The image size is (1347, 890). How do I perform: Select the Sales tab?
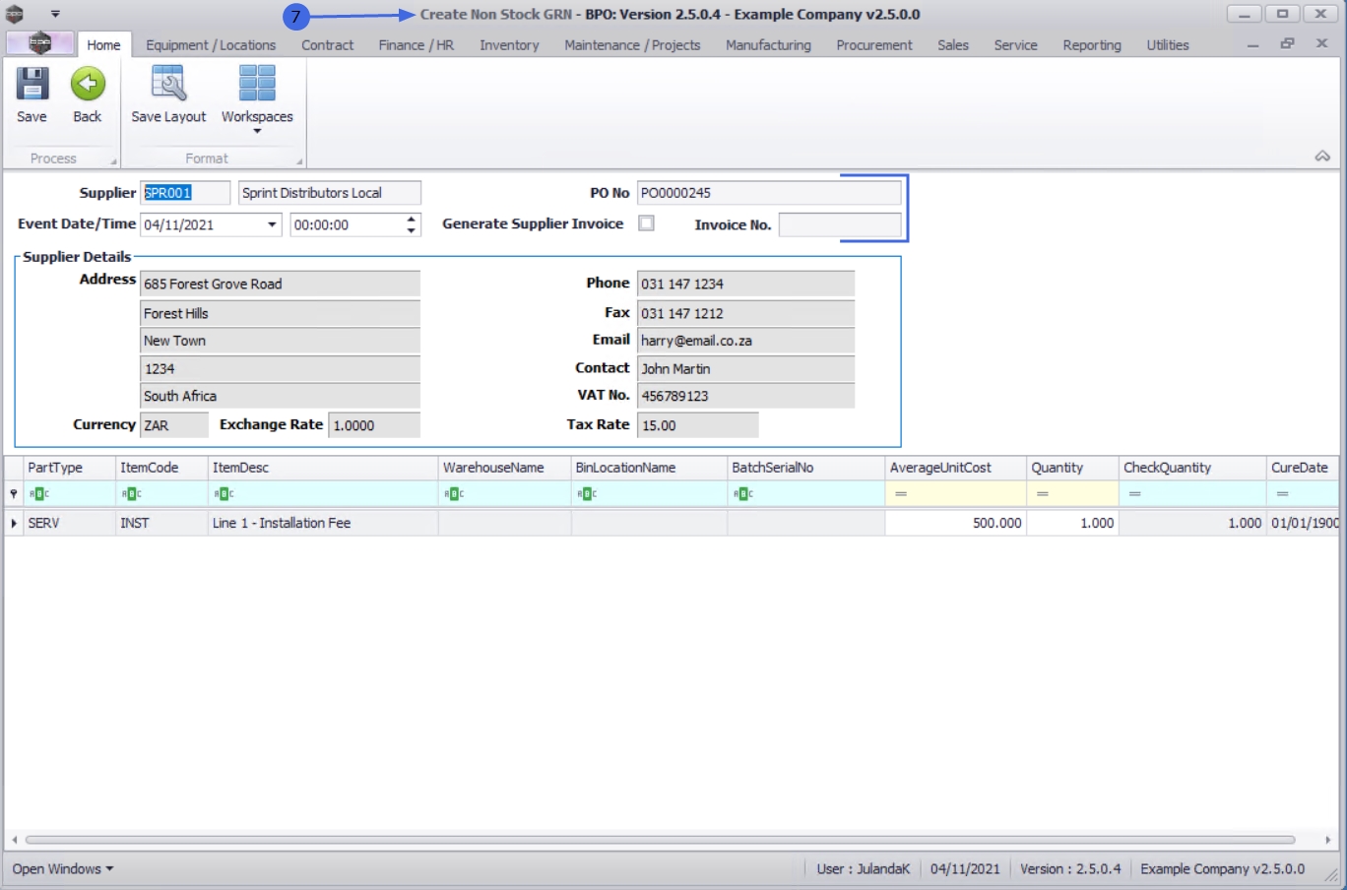[953, 45]
